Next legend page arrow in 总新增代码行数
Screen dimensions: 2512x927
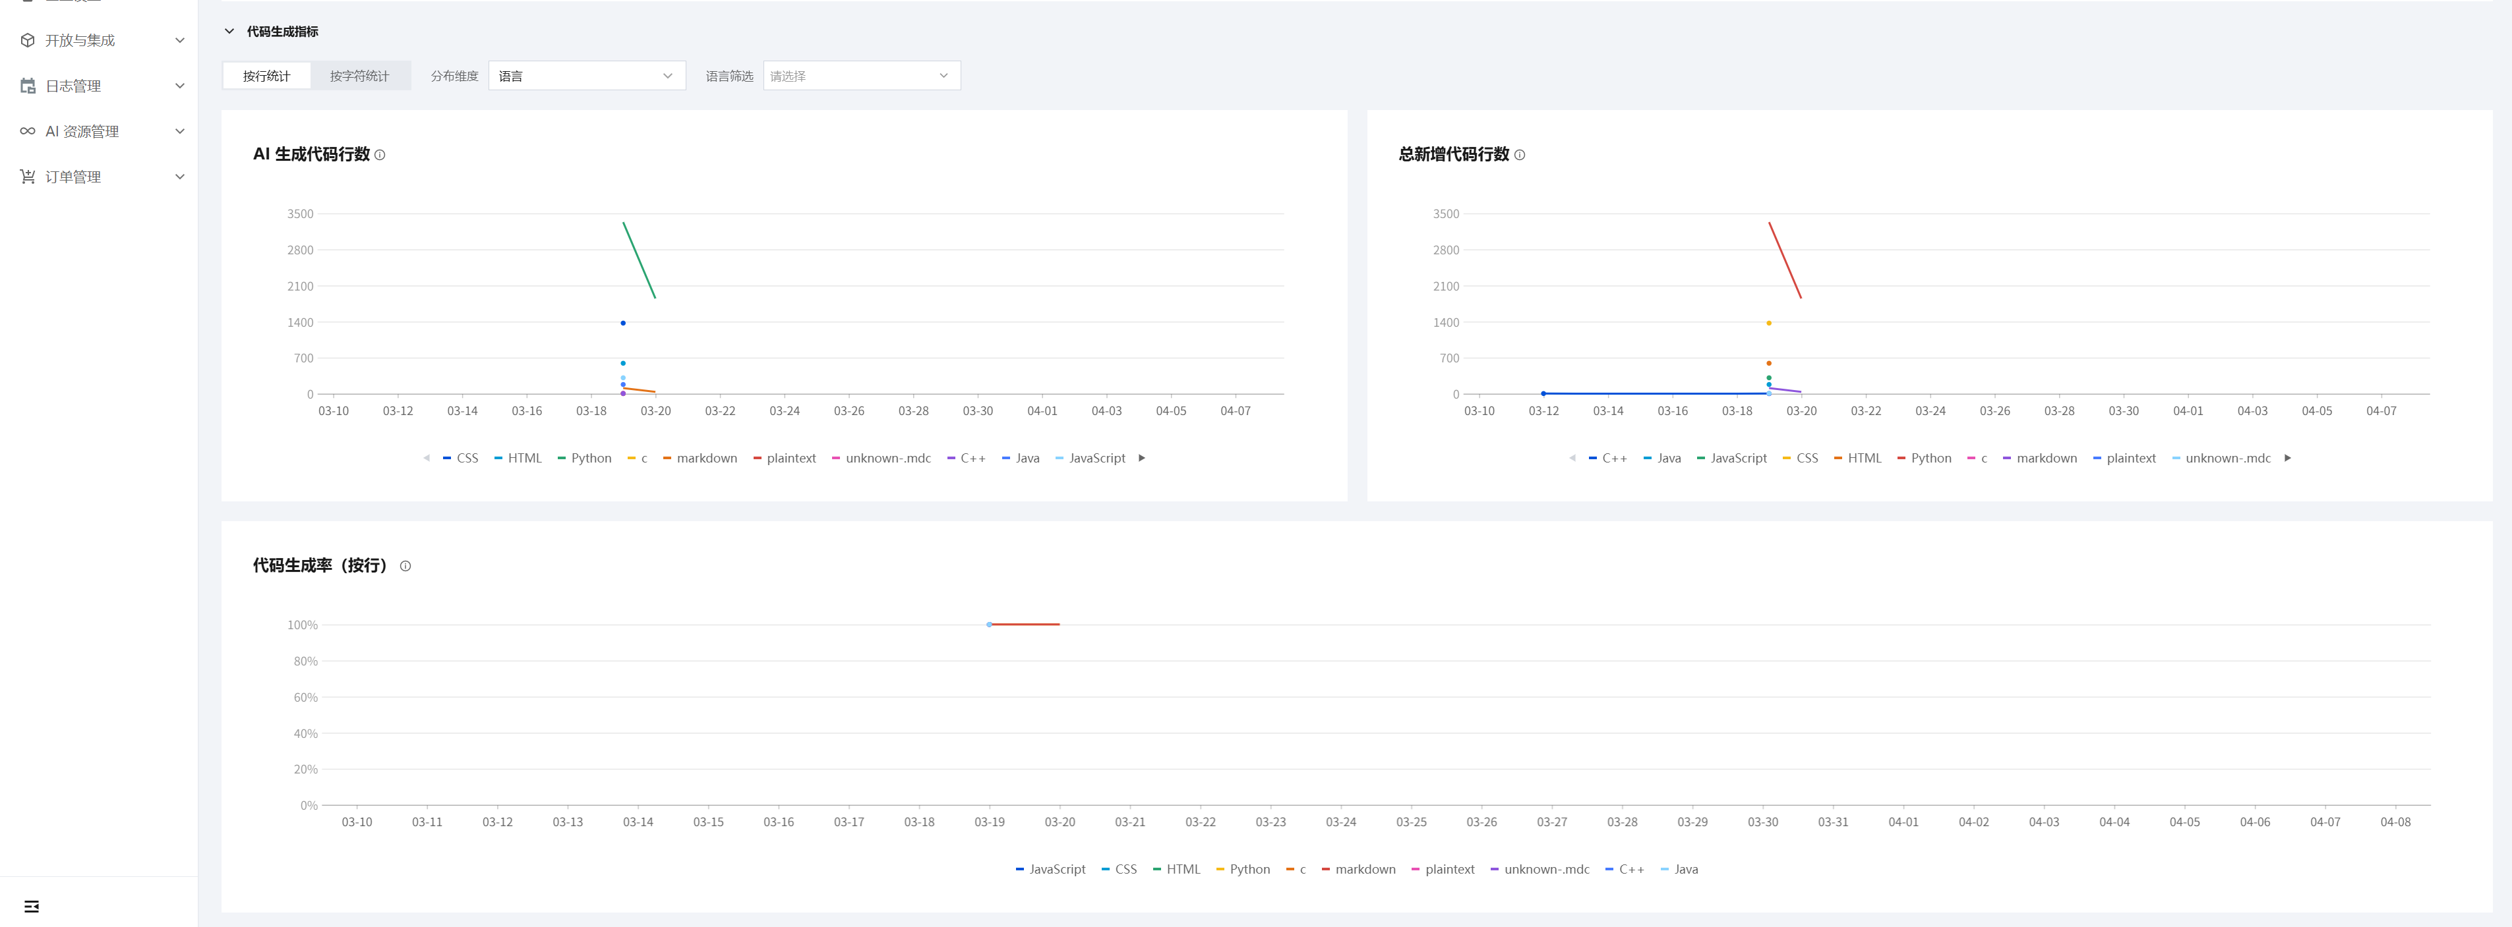[2288, 458]
